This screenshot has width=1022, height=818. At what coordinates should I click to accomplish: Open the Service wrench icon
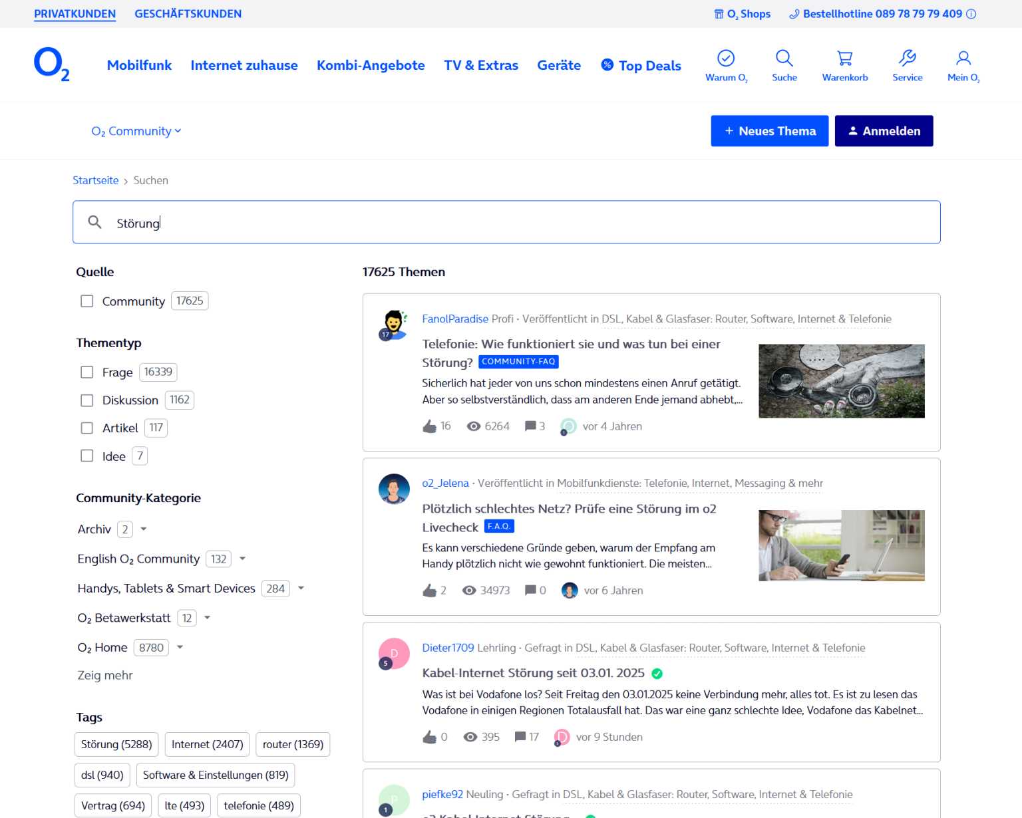point(907,59)
